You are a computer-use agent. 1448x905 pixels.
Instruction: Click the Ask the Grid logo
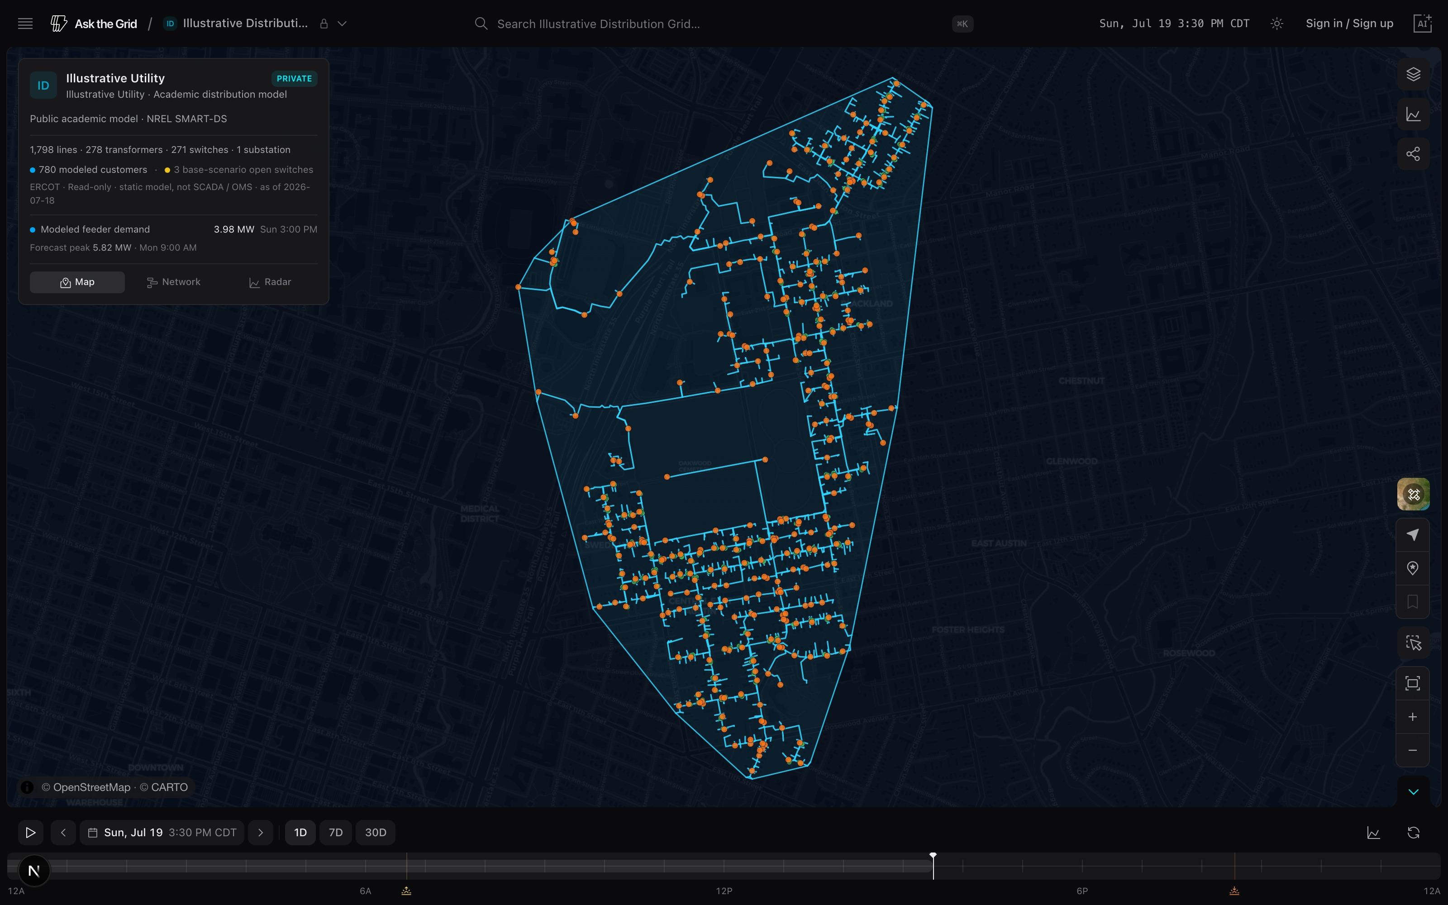click(x=94, y=24)
